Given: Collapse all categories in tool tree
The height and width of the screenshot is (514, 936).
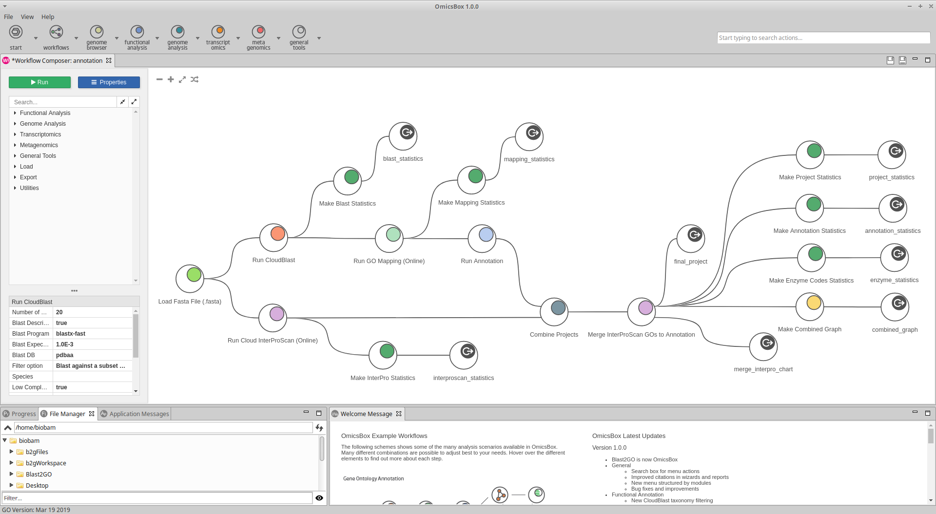Looking at the screenshot, I should pos(123,102).
